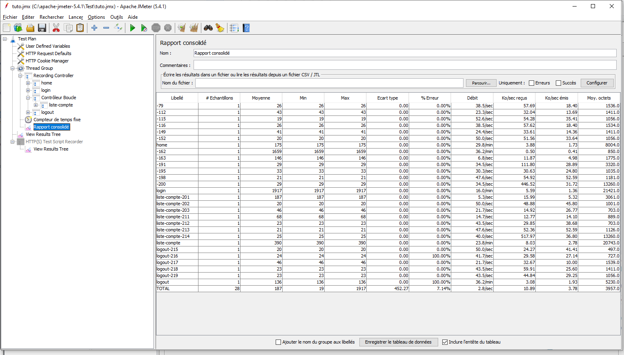
Task: Click the Help question mark toolbar icon
Action: pyautogui.click(x=246, y=28)
